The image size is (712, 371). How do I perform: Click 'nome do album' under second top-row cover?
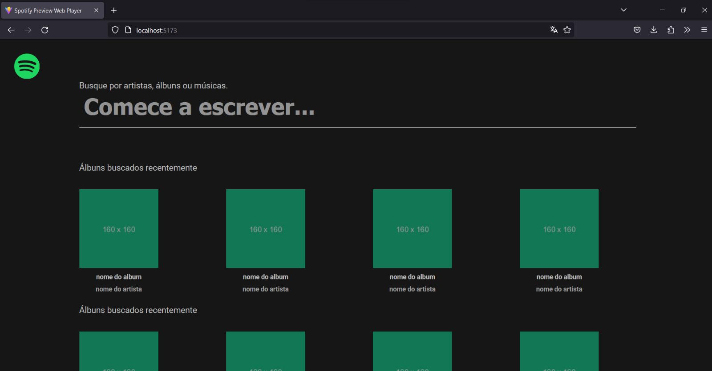tap(266, 277)
